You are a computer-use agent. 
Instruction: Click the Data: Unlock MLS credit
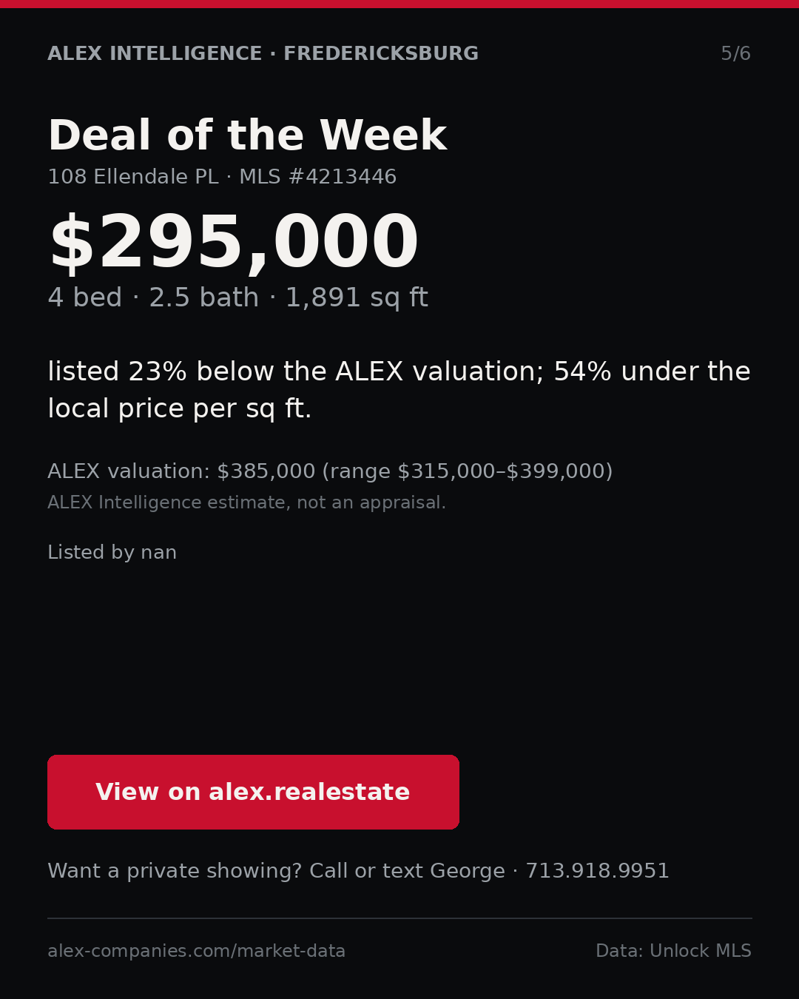(673, 951)
